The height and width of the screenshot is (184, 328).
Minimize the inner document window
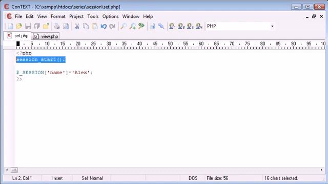pos(307,17)
